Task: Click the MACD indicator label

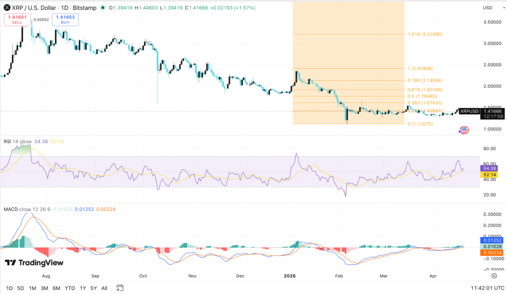Action: click(11, 209)
